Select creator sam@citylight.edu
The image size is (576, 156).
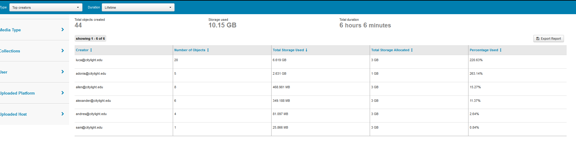(89, 127)
